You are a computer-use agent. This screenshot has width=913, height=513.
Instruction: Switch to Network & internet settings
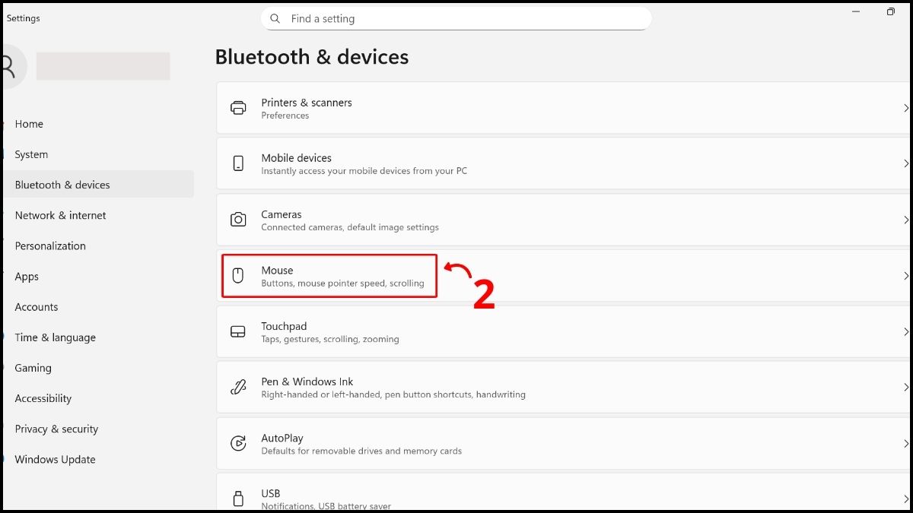(59, 215)
